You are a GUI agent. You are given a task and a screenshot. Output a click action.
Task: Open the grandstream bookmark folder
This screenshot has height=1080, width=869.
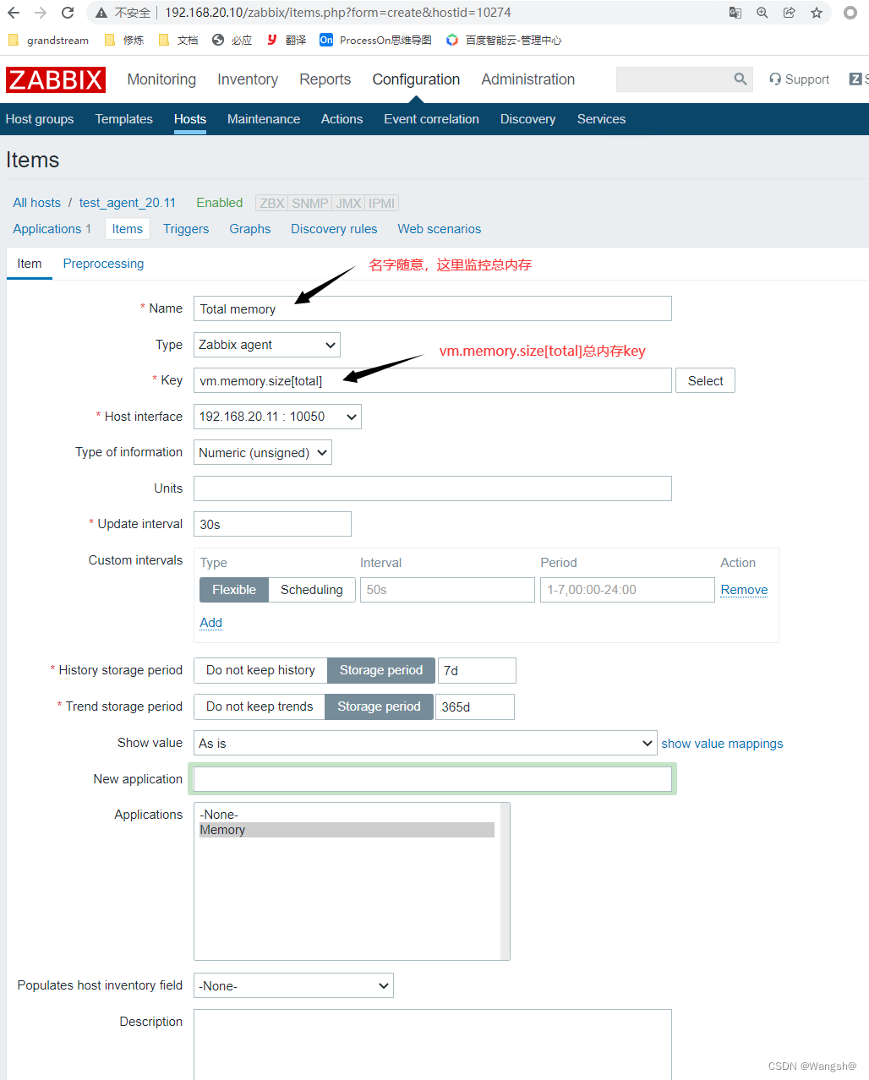coord(48,40)
